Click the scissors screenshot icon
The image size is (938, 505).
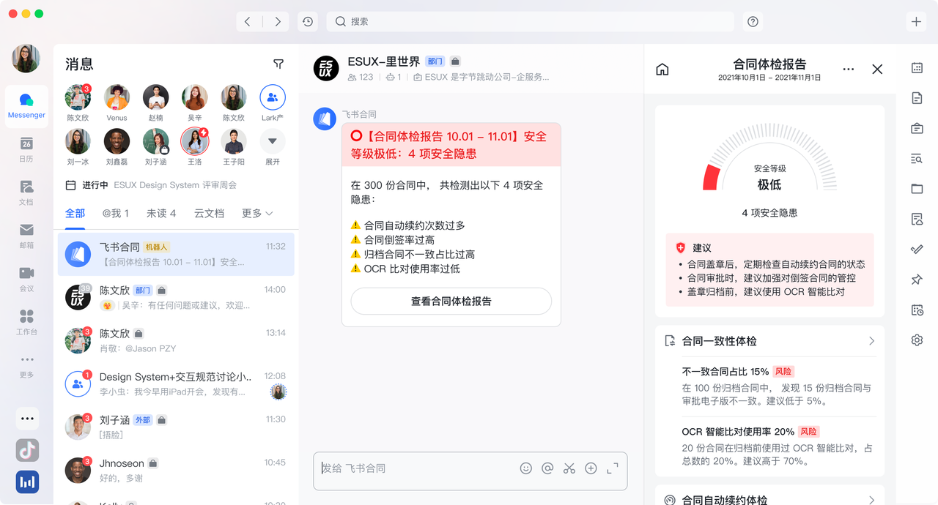pyautogui.click(x=569, y=468)
